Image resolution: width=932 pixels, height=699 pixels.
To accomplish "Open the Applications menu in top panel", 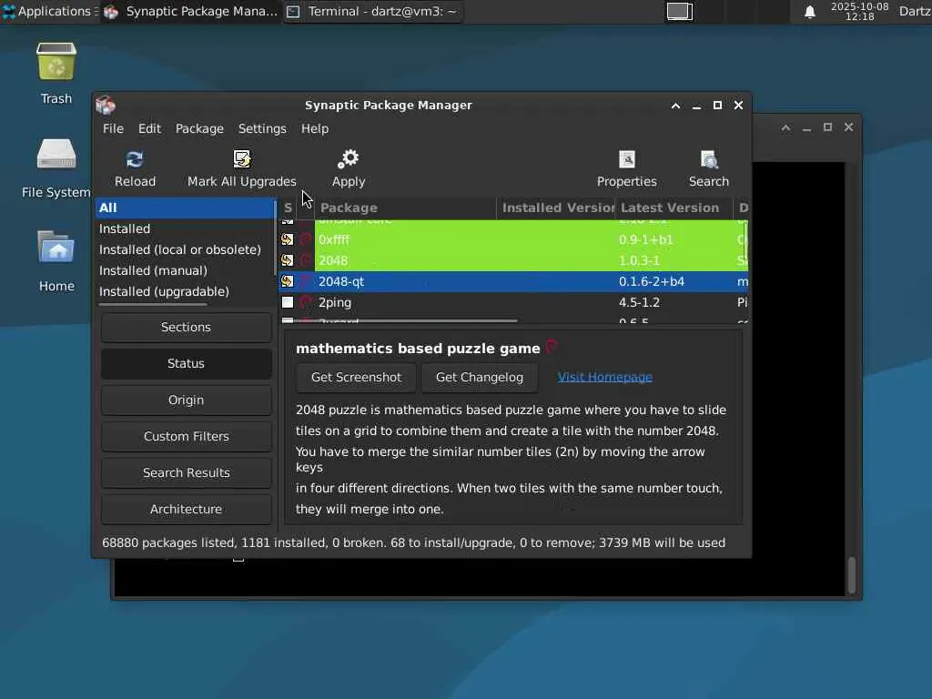I will coord(49,11).
